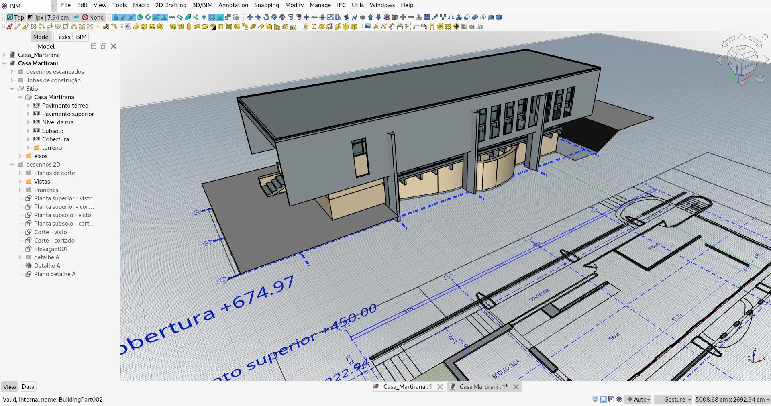Viewport: 771px width, 406px height.
Task: Toggle the grid snap icon
Action: coord(211,18)
